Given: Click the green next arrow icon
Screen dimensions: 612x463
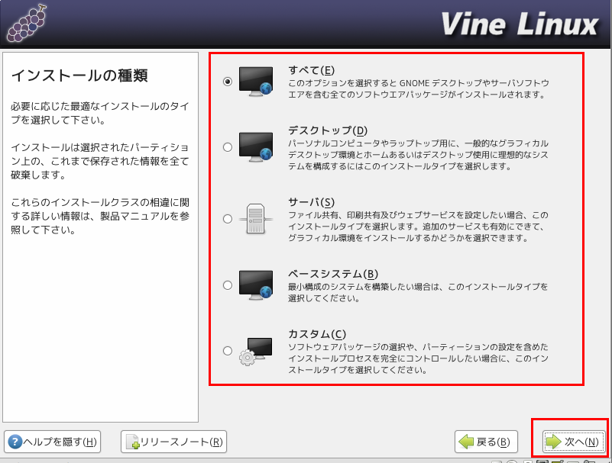Looking at the screenshot, I should 553,442.
